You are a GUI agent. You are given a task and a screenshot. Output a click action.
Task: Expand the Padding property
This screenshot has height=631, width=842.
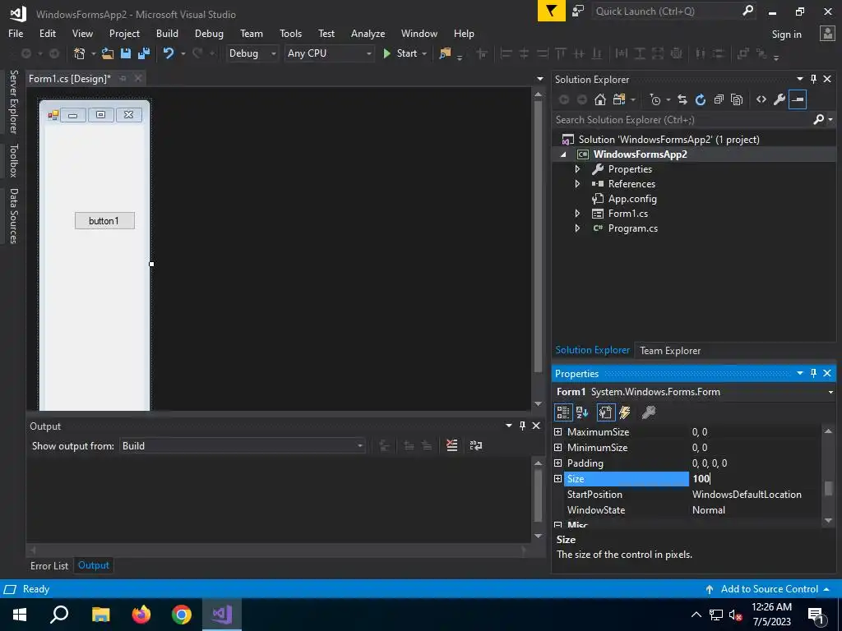pos(558,463)
